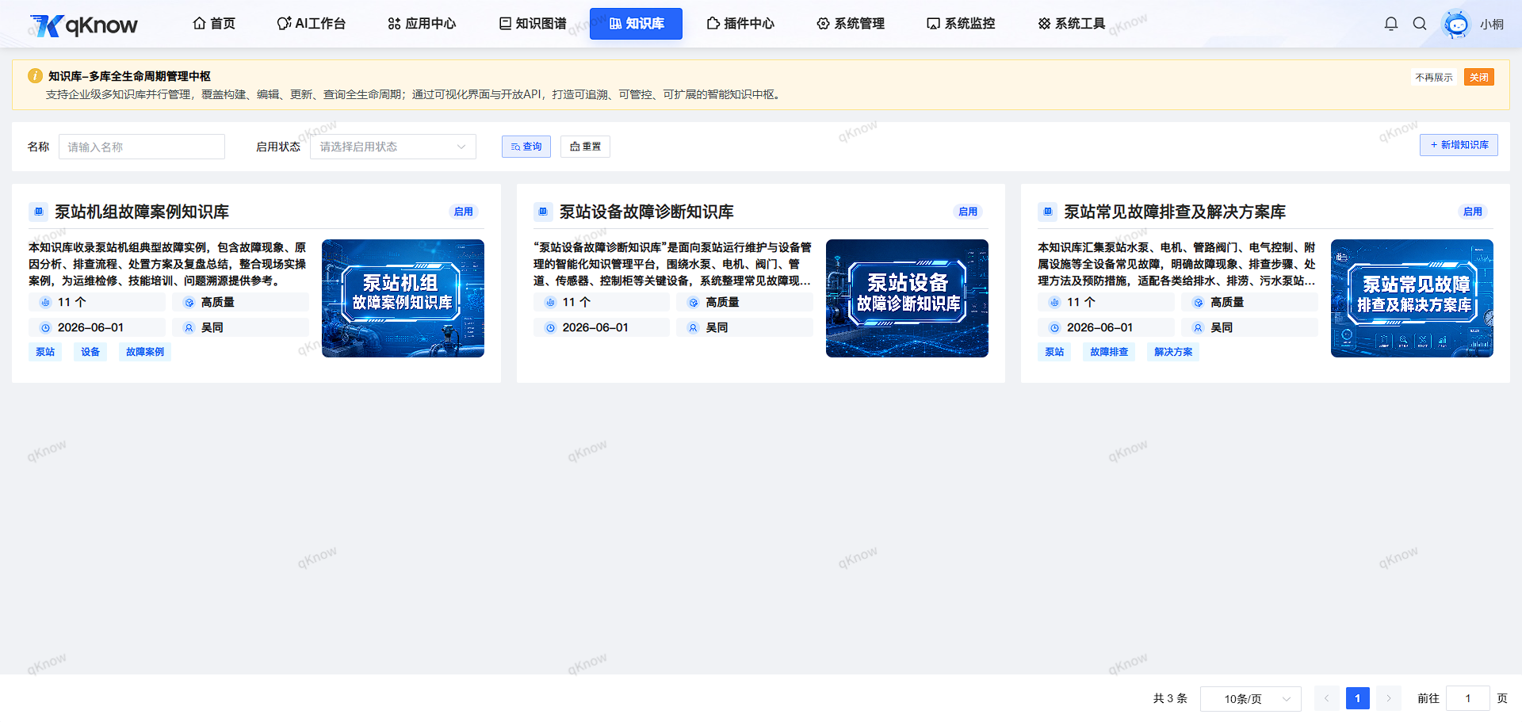Open 泵站机组故障案例知识库 cover thumbnail
The width and height of the screenshot is (1522, 722).
403,298
